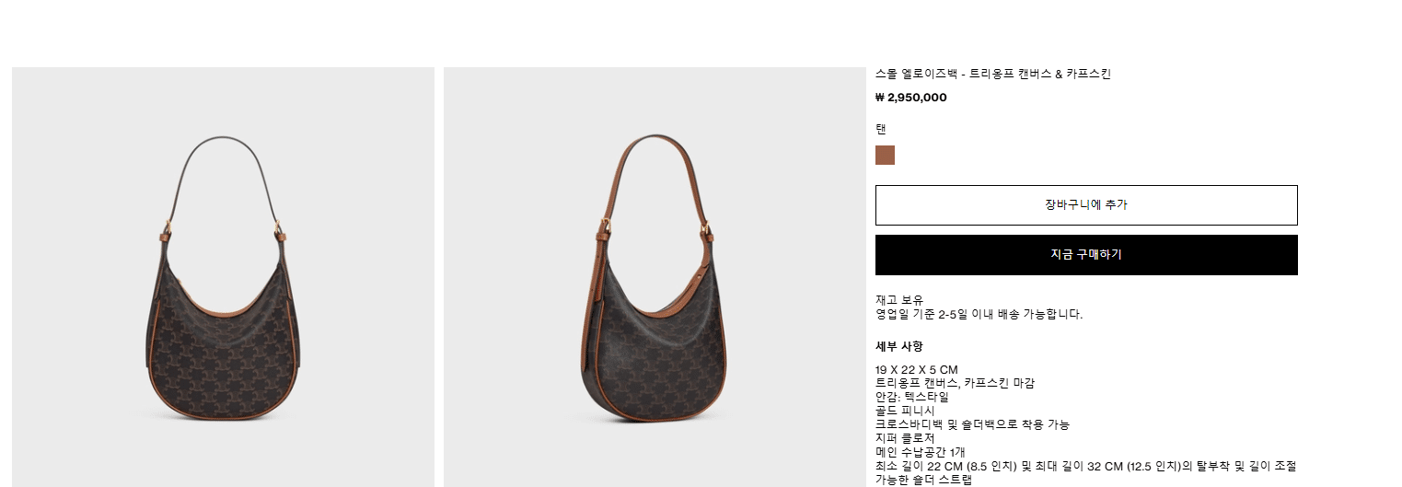1402x487 pixels.
Task: Click the 19 X 22 X 5 CM dimensions line
Action: point(917,370)
